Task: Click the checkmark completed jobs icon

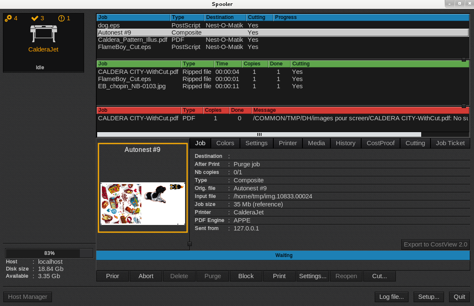Action: click(x=35, y=18)
